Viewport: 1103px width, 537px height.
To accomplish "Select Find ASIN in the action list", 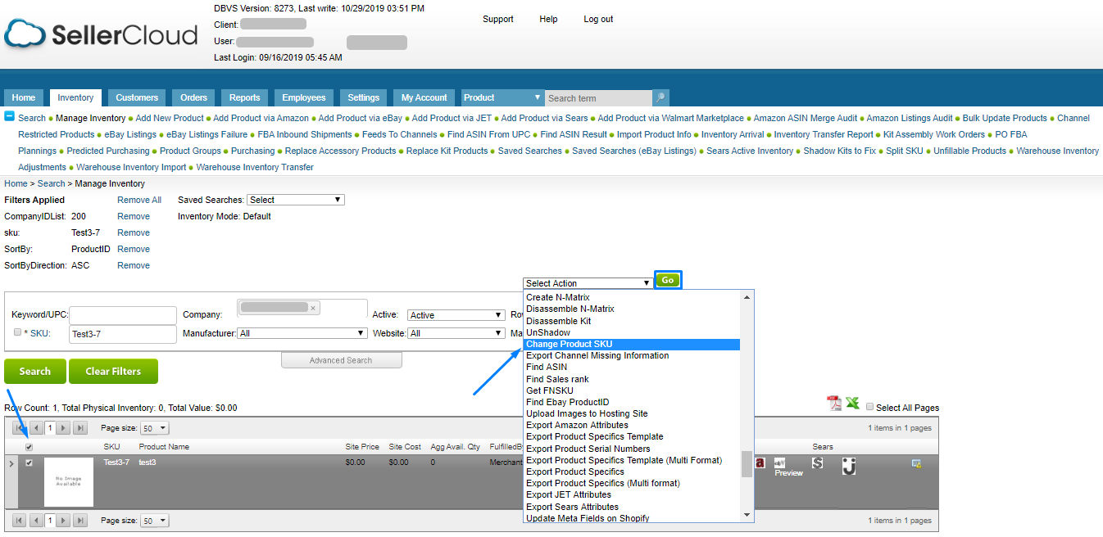I will [632, 367].
